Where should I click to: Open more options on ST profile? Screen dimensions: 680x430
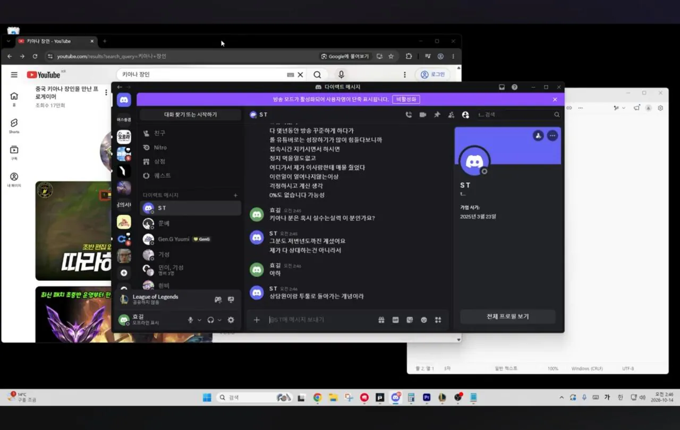[552, 135]
